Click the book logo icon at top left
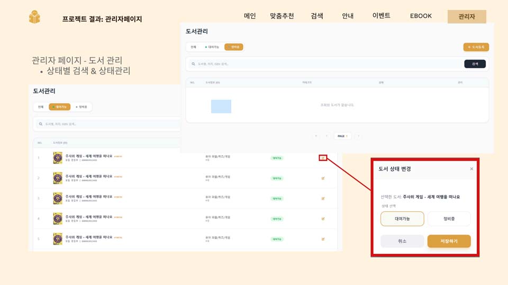Image resolution: width=508 pixels, height=285 pixels. click(34, 17)
